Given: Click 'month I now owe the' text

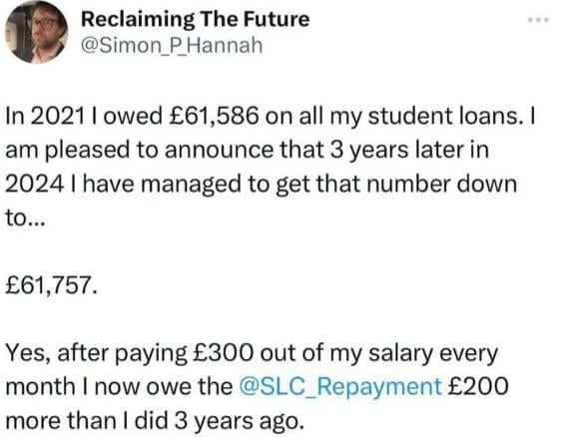Looking at the screenshot, I should point(119,386).
